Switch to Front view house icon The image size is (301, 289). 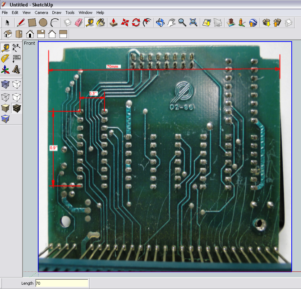pyautogui.click(x=30, y=34)
